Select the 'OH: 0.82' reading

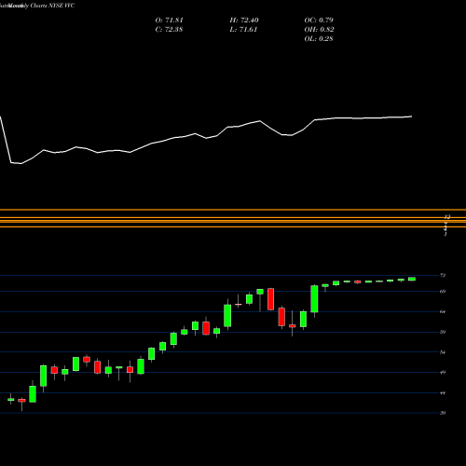pyautogui.click(x=319, y=30)
